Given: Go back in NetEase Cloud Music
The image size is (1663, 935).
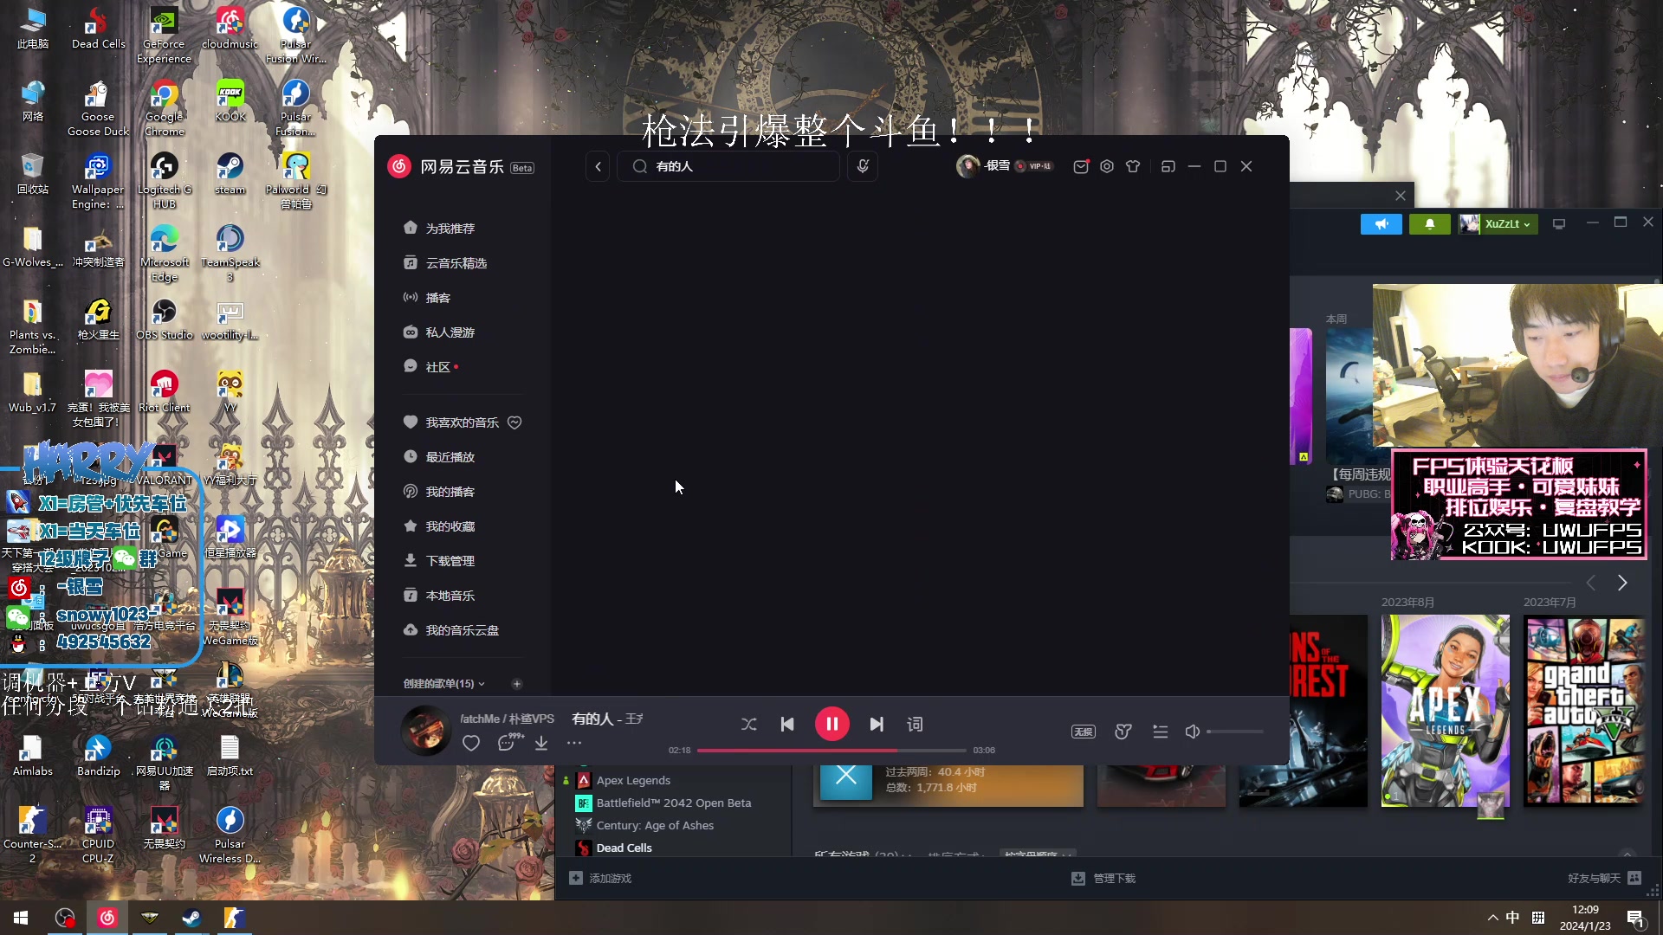Looking at the screenshot, I should 598,166.
